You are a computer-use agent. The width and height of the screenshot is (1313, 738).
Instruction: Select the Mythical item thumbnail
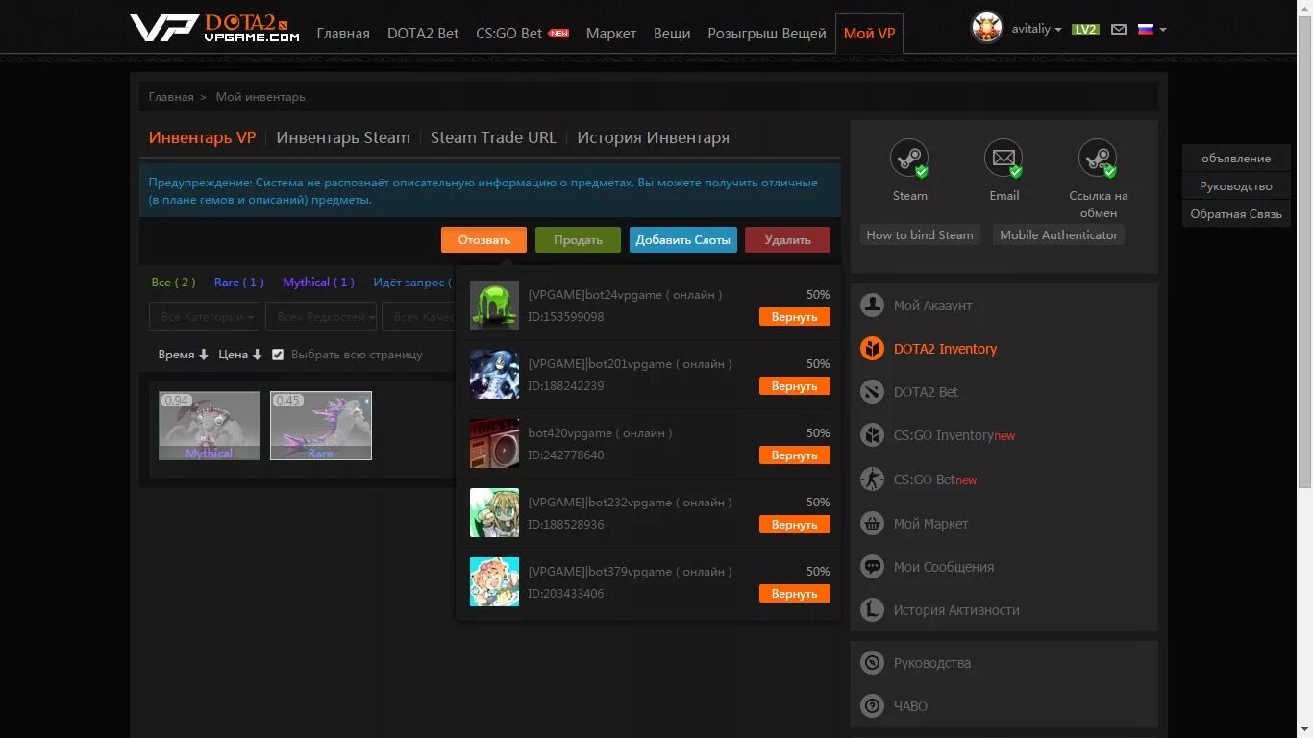click(210, 426)
